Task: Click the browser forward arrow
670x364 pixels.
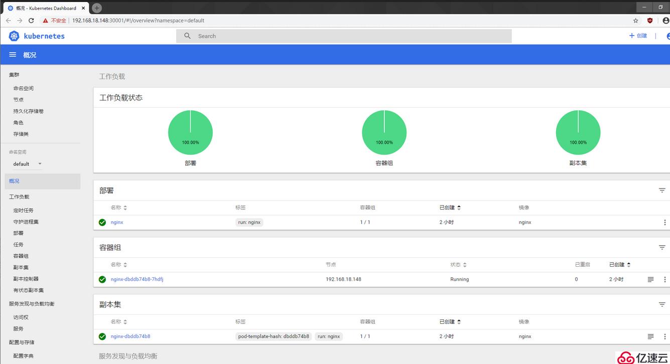Action: [20, 21]
